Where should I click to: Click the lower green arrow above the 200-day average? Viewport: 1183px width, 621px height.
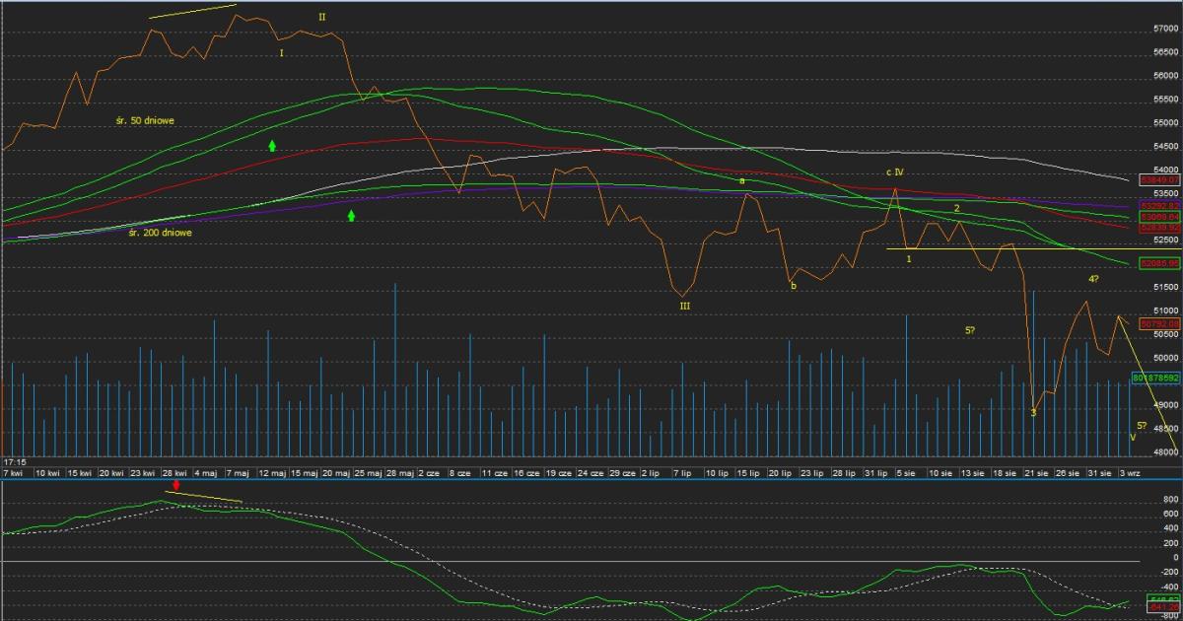[x=351, y=215]
